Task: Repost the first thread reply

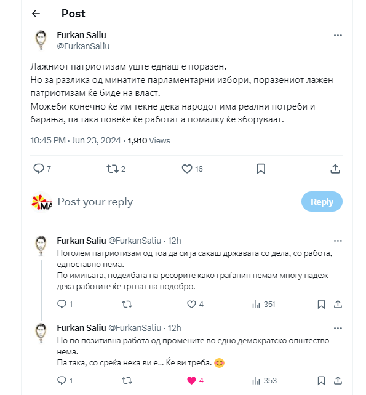Action: pos(127,305)
